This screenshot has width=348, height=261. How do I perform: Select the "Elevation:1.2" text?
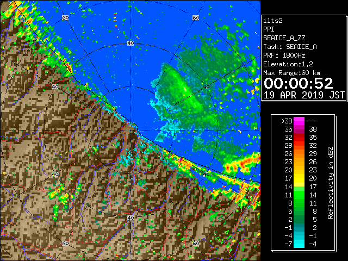[x=288, y=64]
